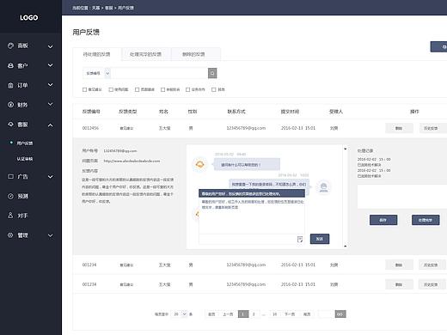Click the 保存 button under processing record
Viewport: 447px width, 335px height.
coord(383,220)
